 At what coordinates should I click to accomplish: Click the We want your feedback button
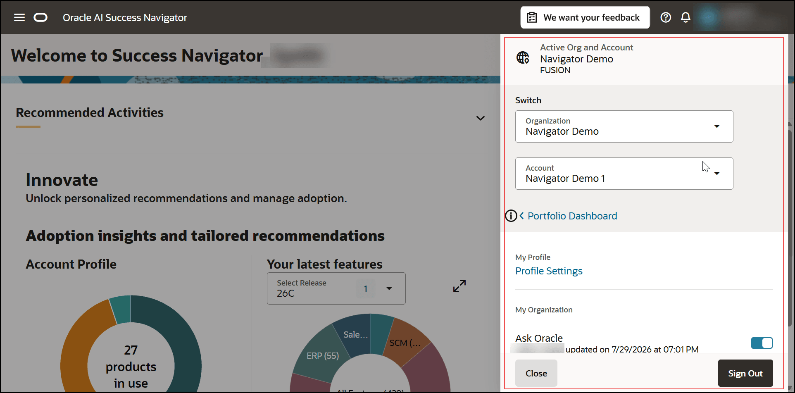[585, 17]
